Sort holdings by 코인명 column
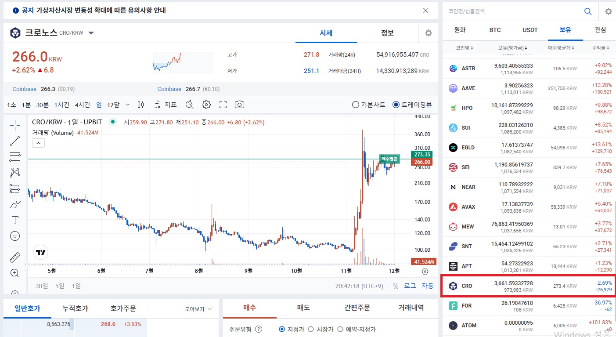The width and height of the screenshot is (616, 337). coord(464,47)
